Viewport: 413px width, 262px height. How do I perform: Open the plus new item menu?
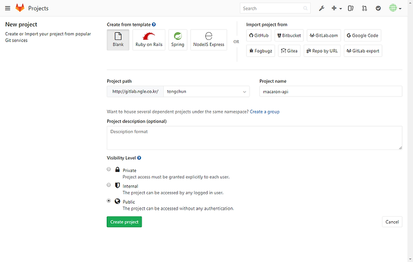336,9
